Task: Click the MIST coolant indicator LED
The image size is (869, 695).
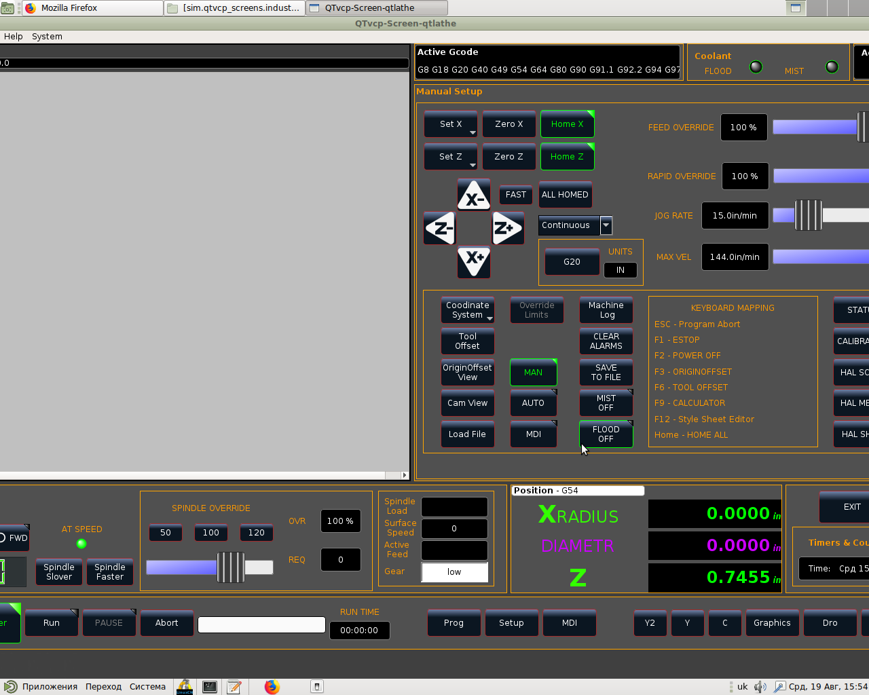Action: (832, 67)
